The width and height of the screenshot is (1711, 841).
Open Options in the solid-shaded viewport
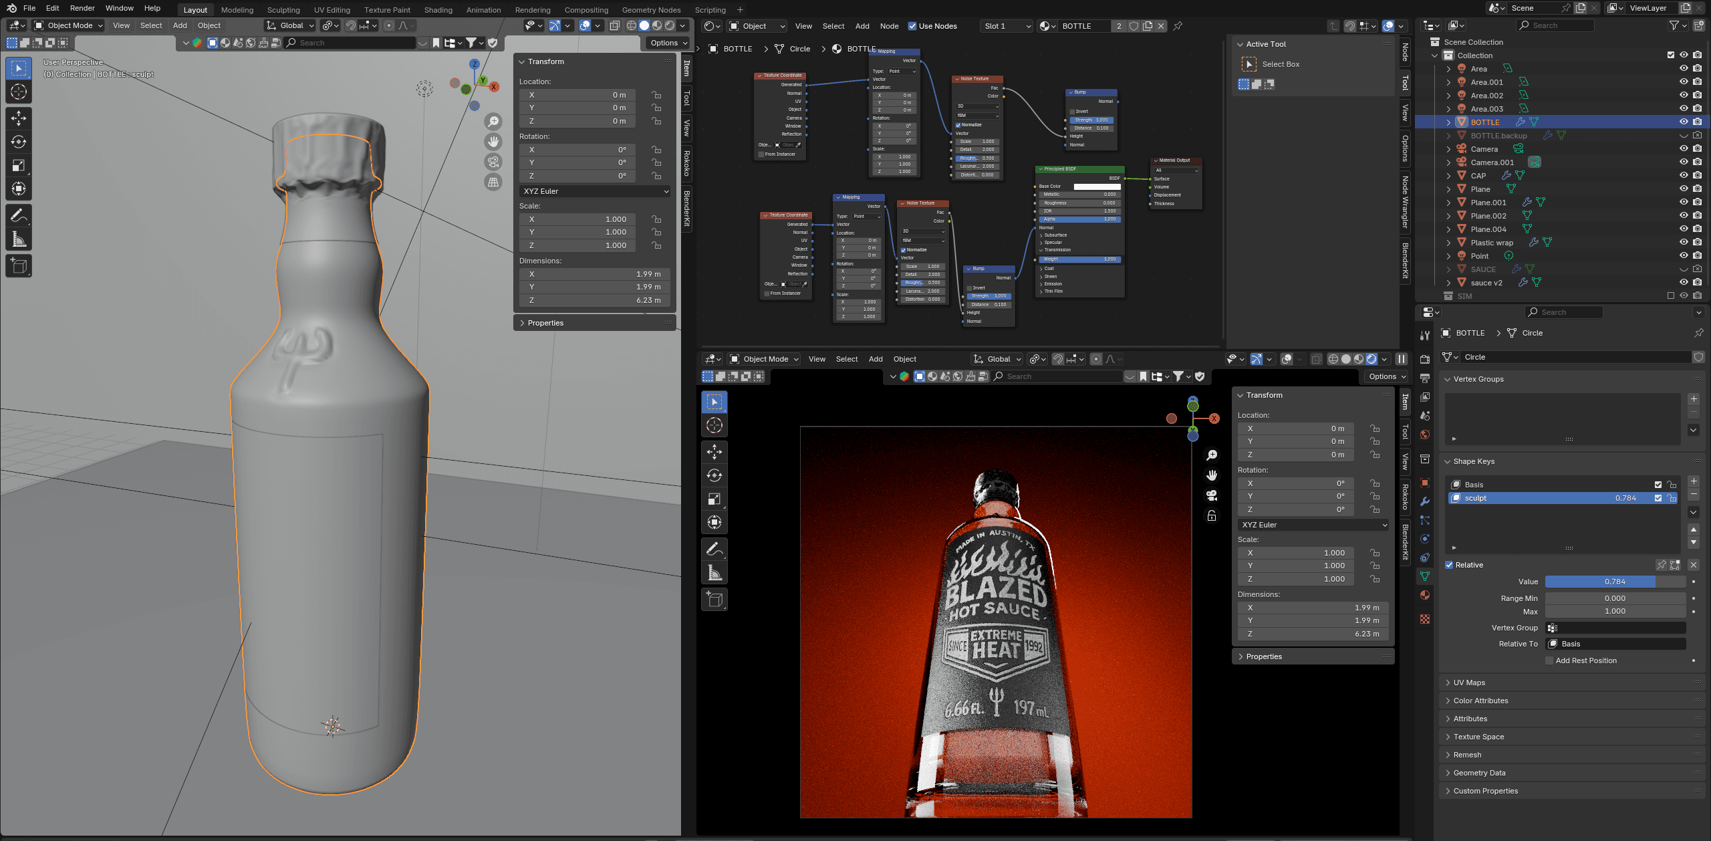(x=668, y=43)
